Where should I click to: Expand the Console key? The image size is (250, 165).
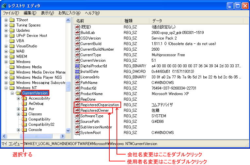click(x=19, y=130)
